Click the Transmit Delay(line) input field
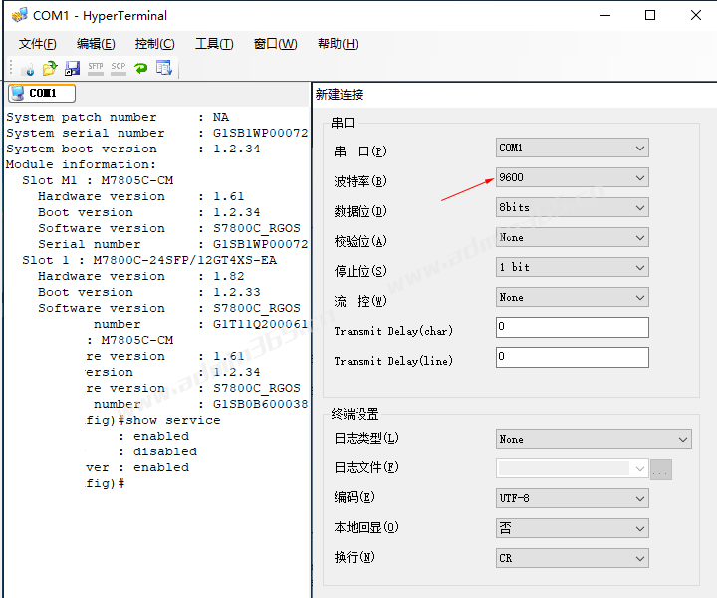The height and width of the screenshot is (598, 717). 572,358
